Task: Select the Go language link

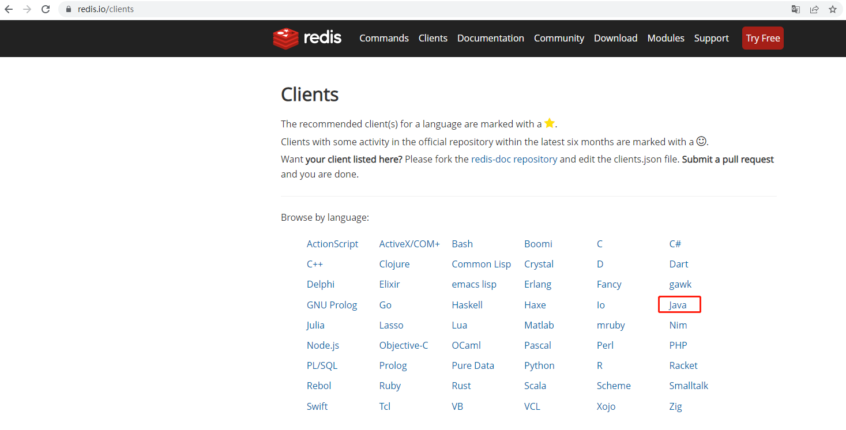Action: point(385,305)
